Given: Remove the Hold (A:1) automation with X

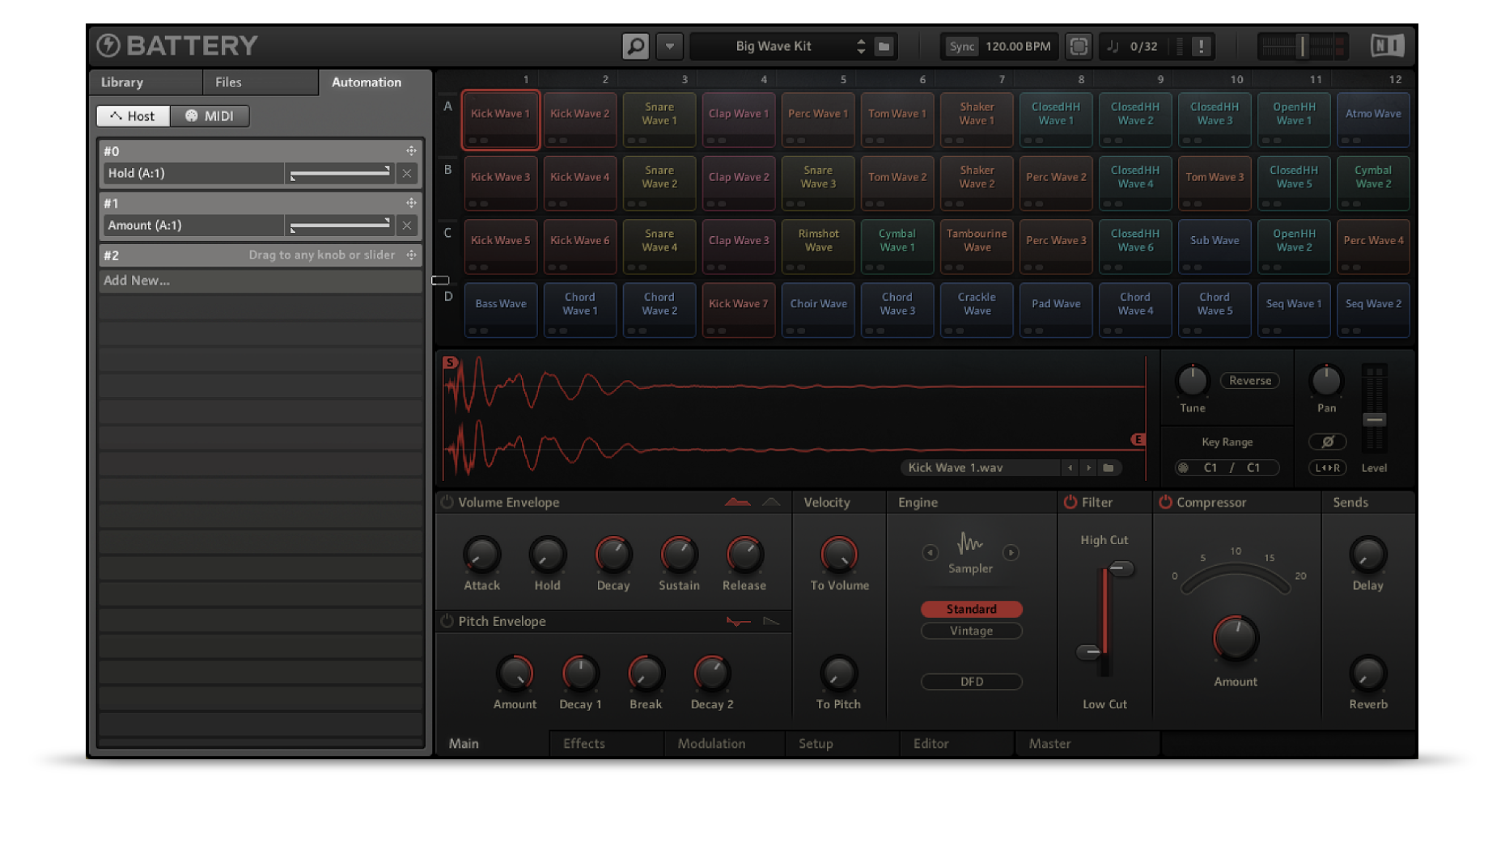Looking at the screenshot, I should pos(407,173).
